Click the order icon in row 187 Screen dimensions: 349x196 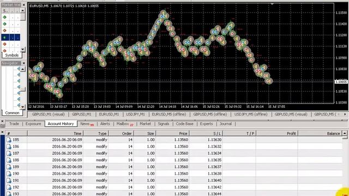tap(9, 154)
